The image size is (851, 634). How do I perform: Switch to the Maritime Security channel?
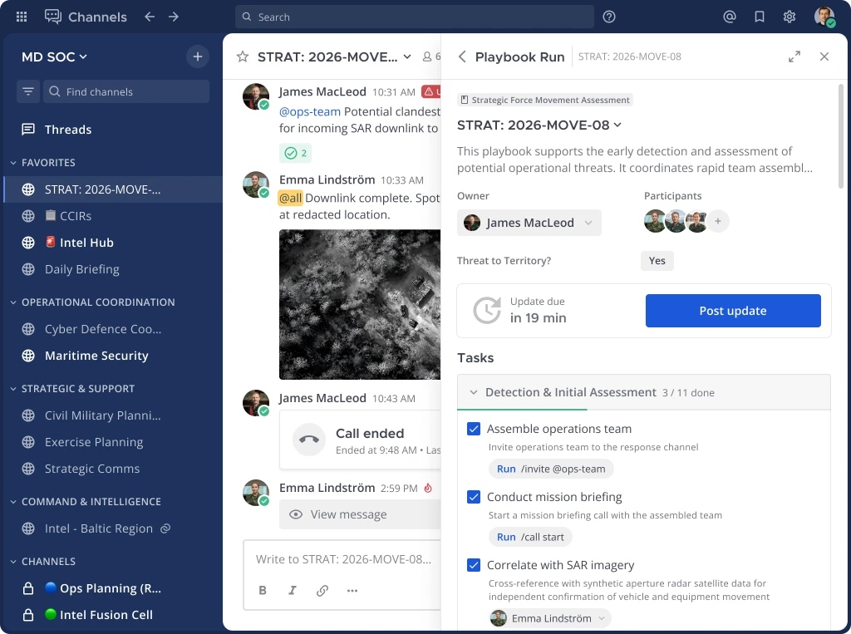pos(113,356)
